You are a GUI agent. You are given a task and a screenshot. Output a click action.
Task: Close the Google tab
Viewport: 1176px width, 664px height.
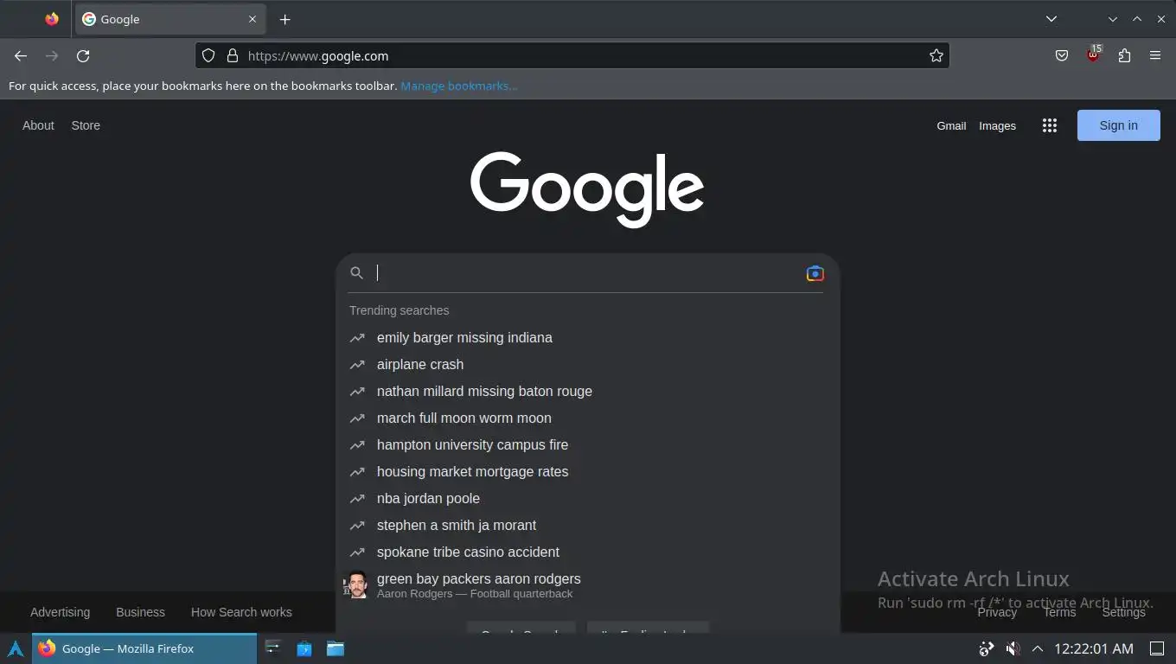252,19
